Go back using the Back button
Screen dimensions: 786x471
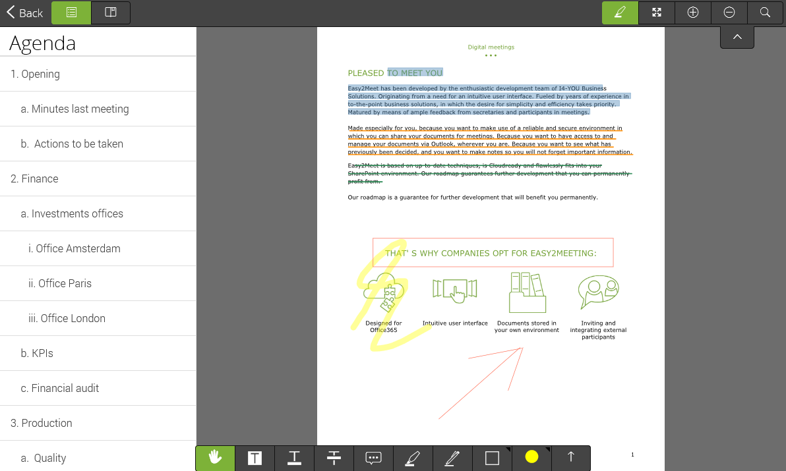(x=24, y=13)
